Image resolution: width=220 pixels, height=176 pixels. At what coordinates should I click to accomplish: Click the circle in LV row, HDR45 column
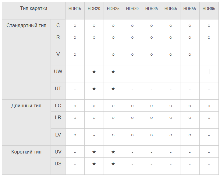[x=171, y=135]
